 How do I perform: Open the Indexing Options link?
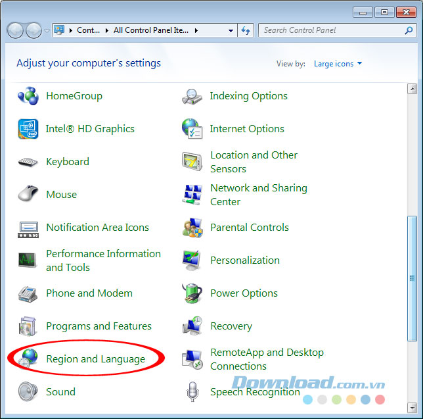249,96
